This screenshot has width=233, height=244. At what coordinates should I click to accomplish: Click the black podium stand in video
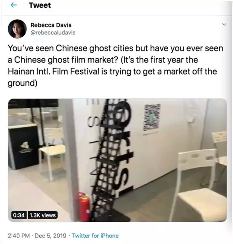coord(23,147)
